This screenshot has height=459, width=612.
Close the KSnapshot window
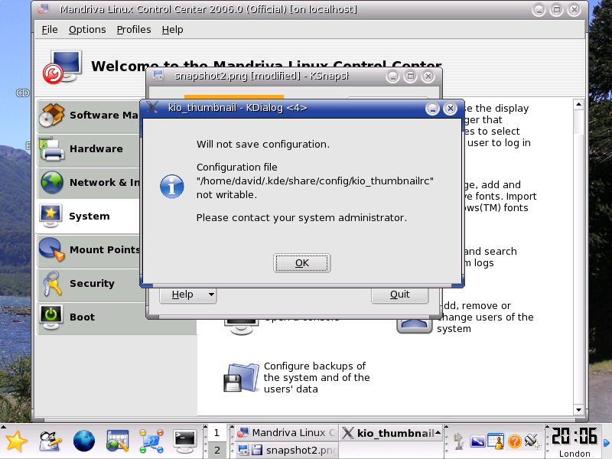[x=428, y=76]
